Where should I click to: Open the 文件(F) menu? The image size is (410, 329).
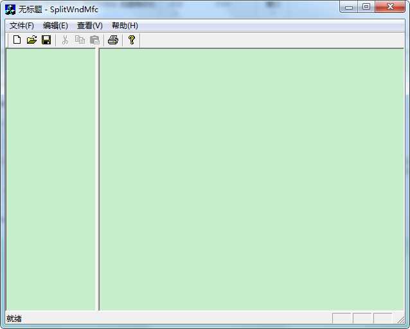(x=22, y=26)
